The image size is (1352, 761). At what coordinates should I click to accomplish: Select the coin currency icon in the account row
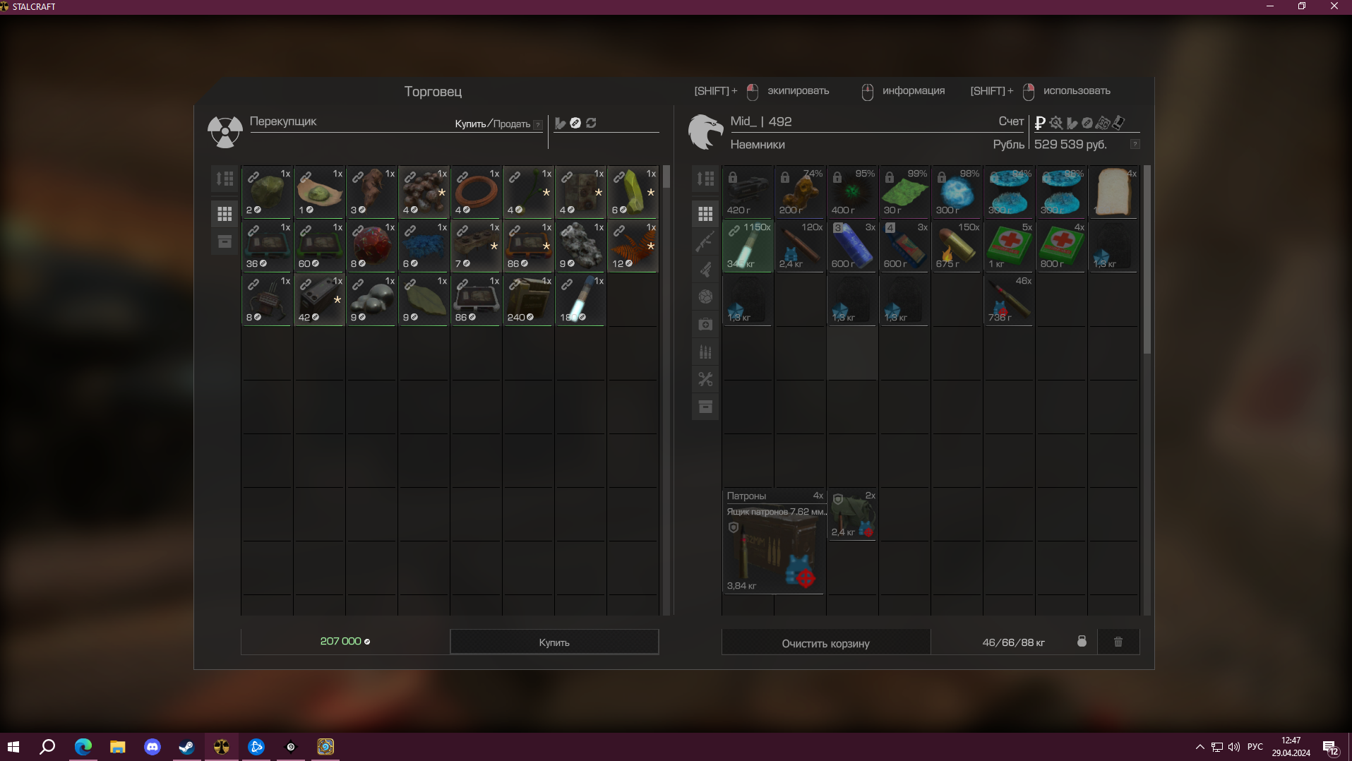[x=1087, y=123]
